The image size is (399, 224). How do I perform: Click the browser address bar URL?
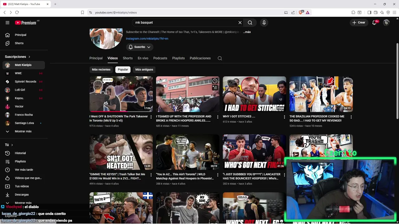(116, 12)
